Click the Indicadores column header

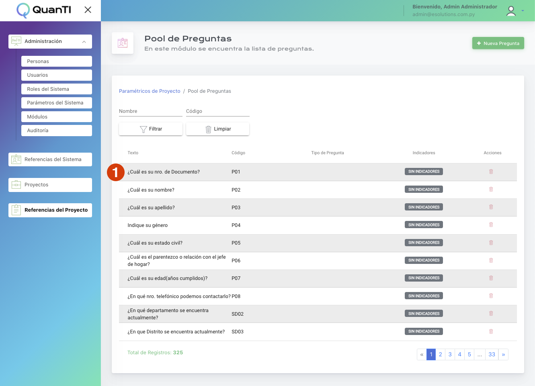tap(424, 153)
